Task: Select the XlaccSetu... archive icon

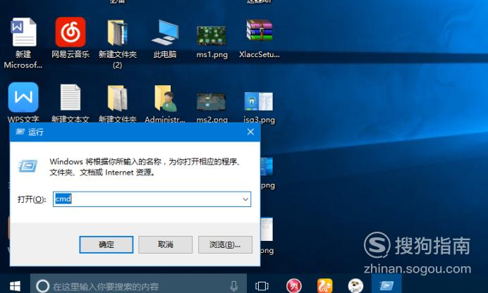Action: pos(260,30)
